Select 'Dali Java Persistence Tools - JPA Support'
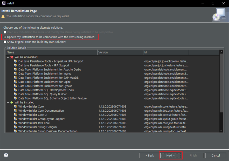Image resolution: width=229 pixels, height=161 pixels. point(44,65)
